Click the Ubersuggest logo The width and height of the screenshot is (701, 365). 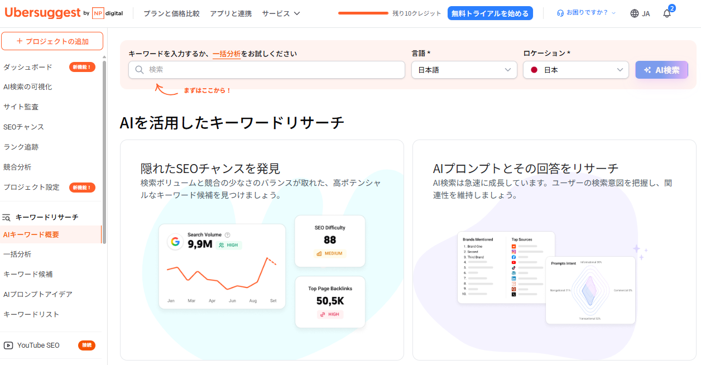point(42,13)
